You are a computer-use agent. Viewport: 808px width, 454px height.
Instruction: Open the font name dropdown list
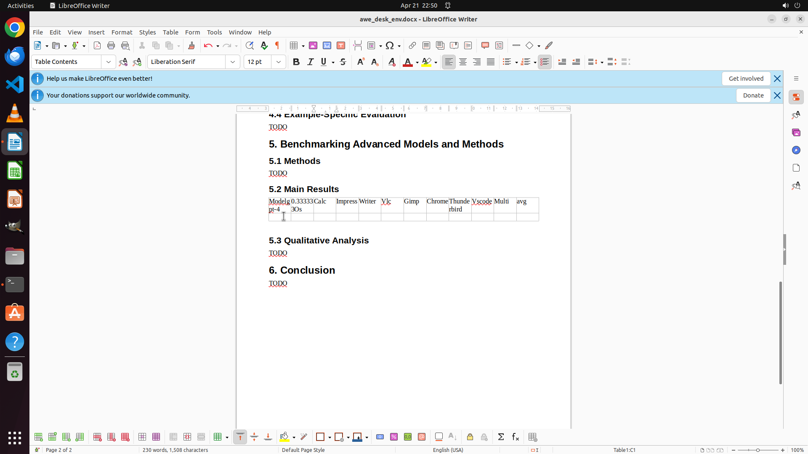(x=233, y=62)
